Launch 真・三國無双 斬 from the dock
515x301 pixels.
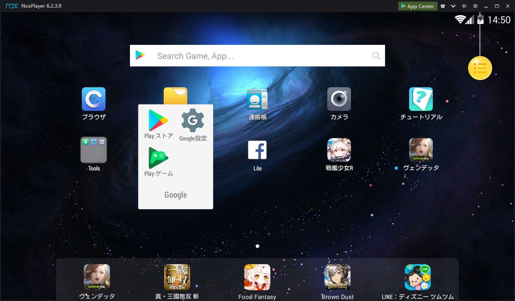tap(177, 277)
